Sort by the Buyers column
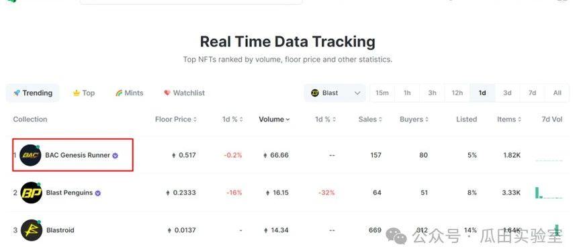Viewport: 581px width, 247px height. point(414,119)
